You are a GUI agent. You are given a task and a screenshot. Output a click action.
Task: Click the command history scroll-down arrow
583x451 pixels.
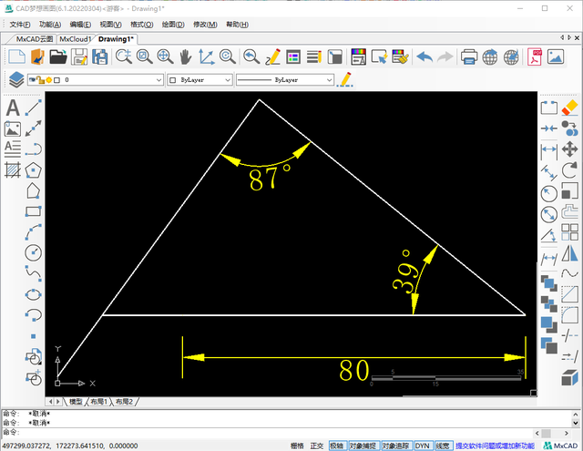(575, 423)
